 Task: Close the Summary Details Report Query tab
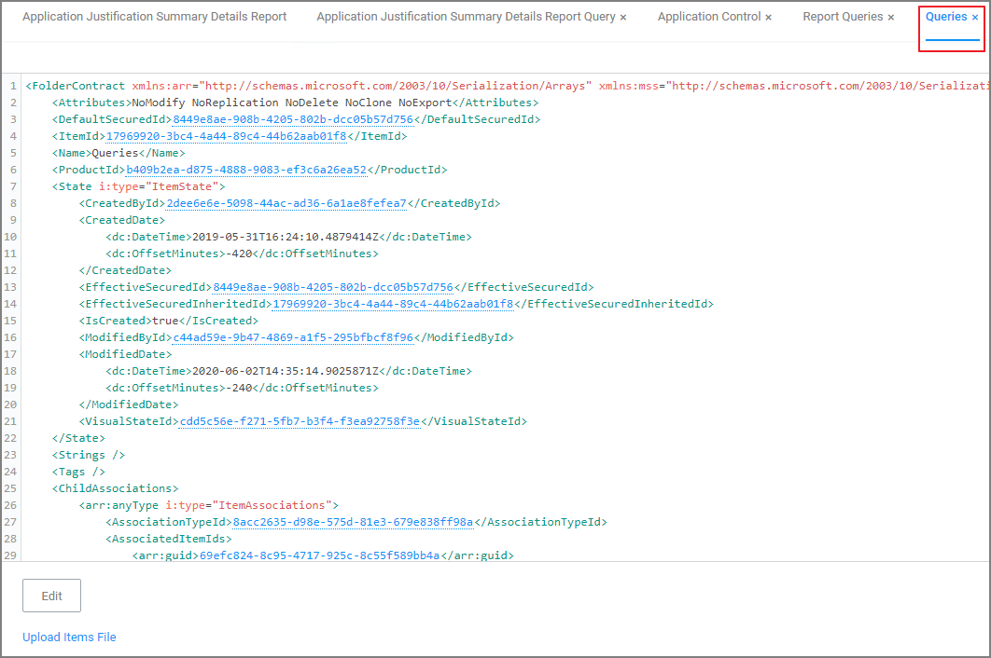click(x=623, y=18)
